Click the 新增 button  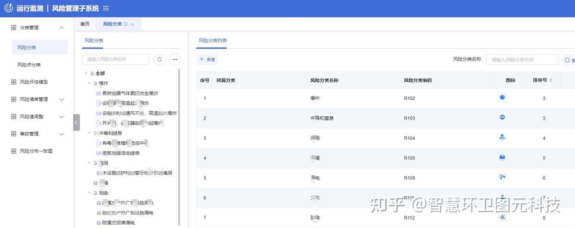(207, 60)
